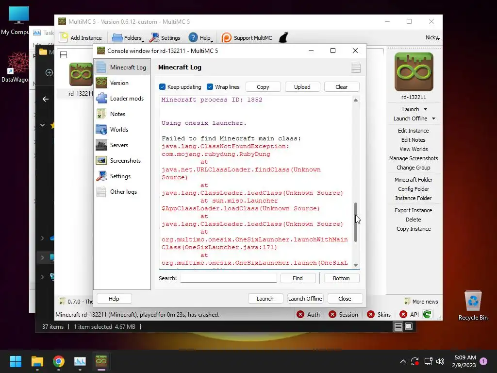Copy the log with the Copy button
Viewport: 497px width, 373px height.
tap(263, 87)
